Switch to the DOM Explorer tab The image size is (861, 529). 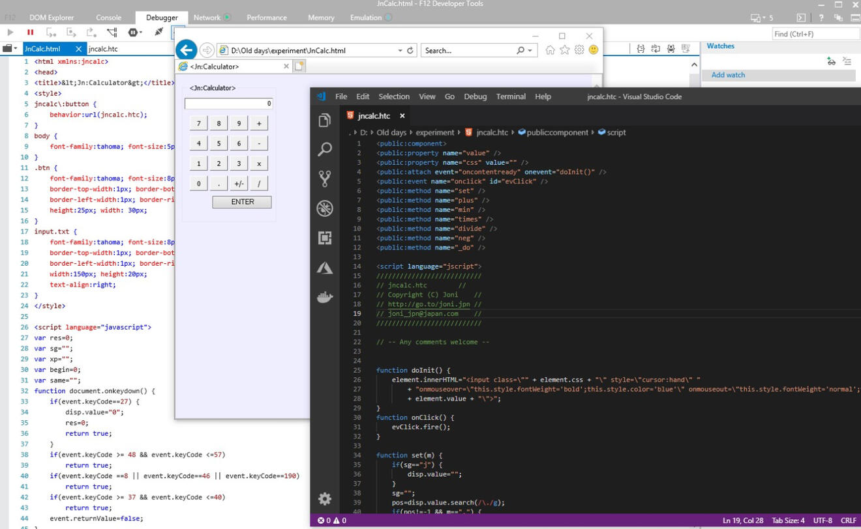click(x=52, y=18)
